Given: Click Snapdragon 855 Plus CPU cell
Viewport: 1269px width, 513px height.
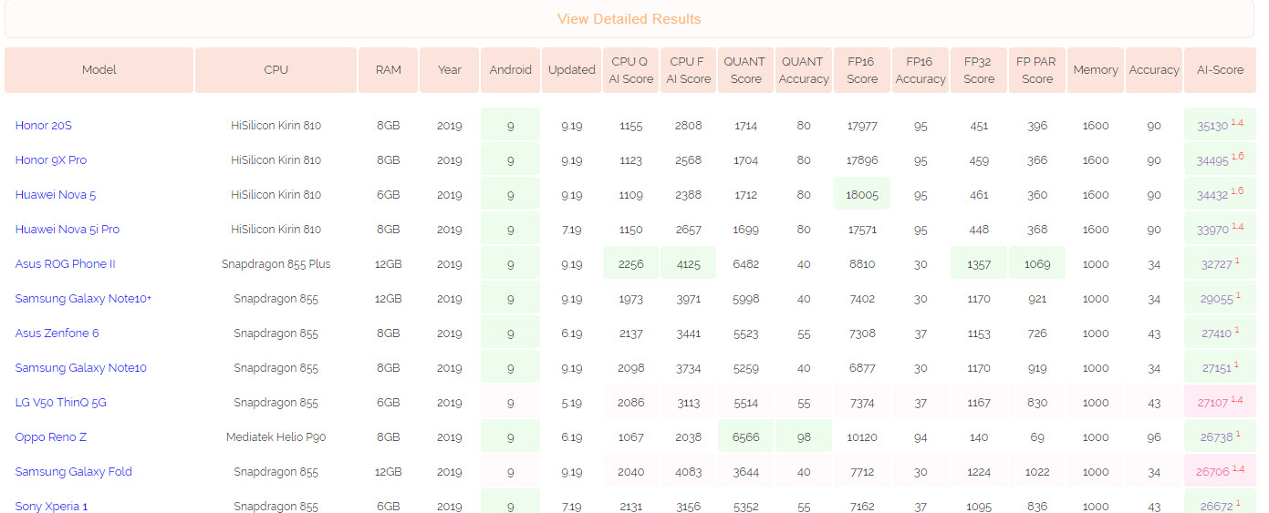Looking at the screenshot, I should [x=276, y=264].
